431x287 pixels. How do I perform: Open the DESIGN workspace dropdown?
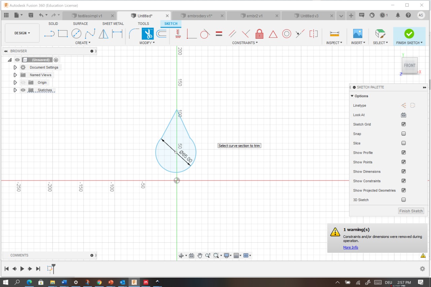click(22, 33)
